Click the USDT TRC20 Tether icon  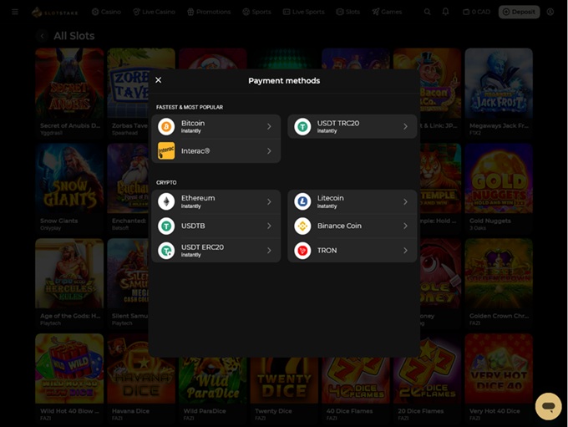[302, 126]
